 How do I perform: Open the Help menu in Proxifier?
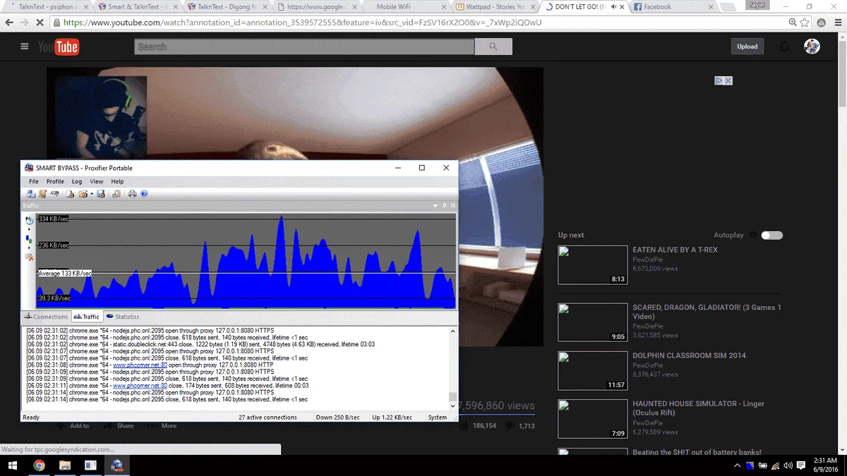click(x=117, y=182)
